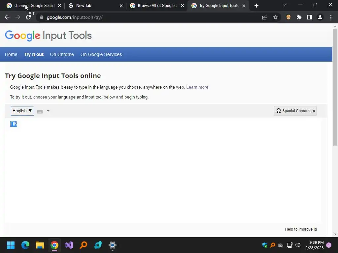Click the scrollbar down arrow

click(x=335, y=234)
